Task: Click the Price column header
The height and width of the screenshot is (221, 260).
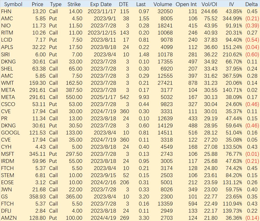Action: click(x=37, y=4)
